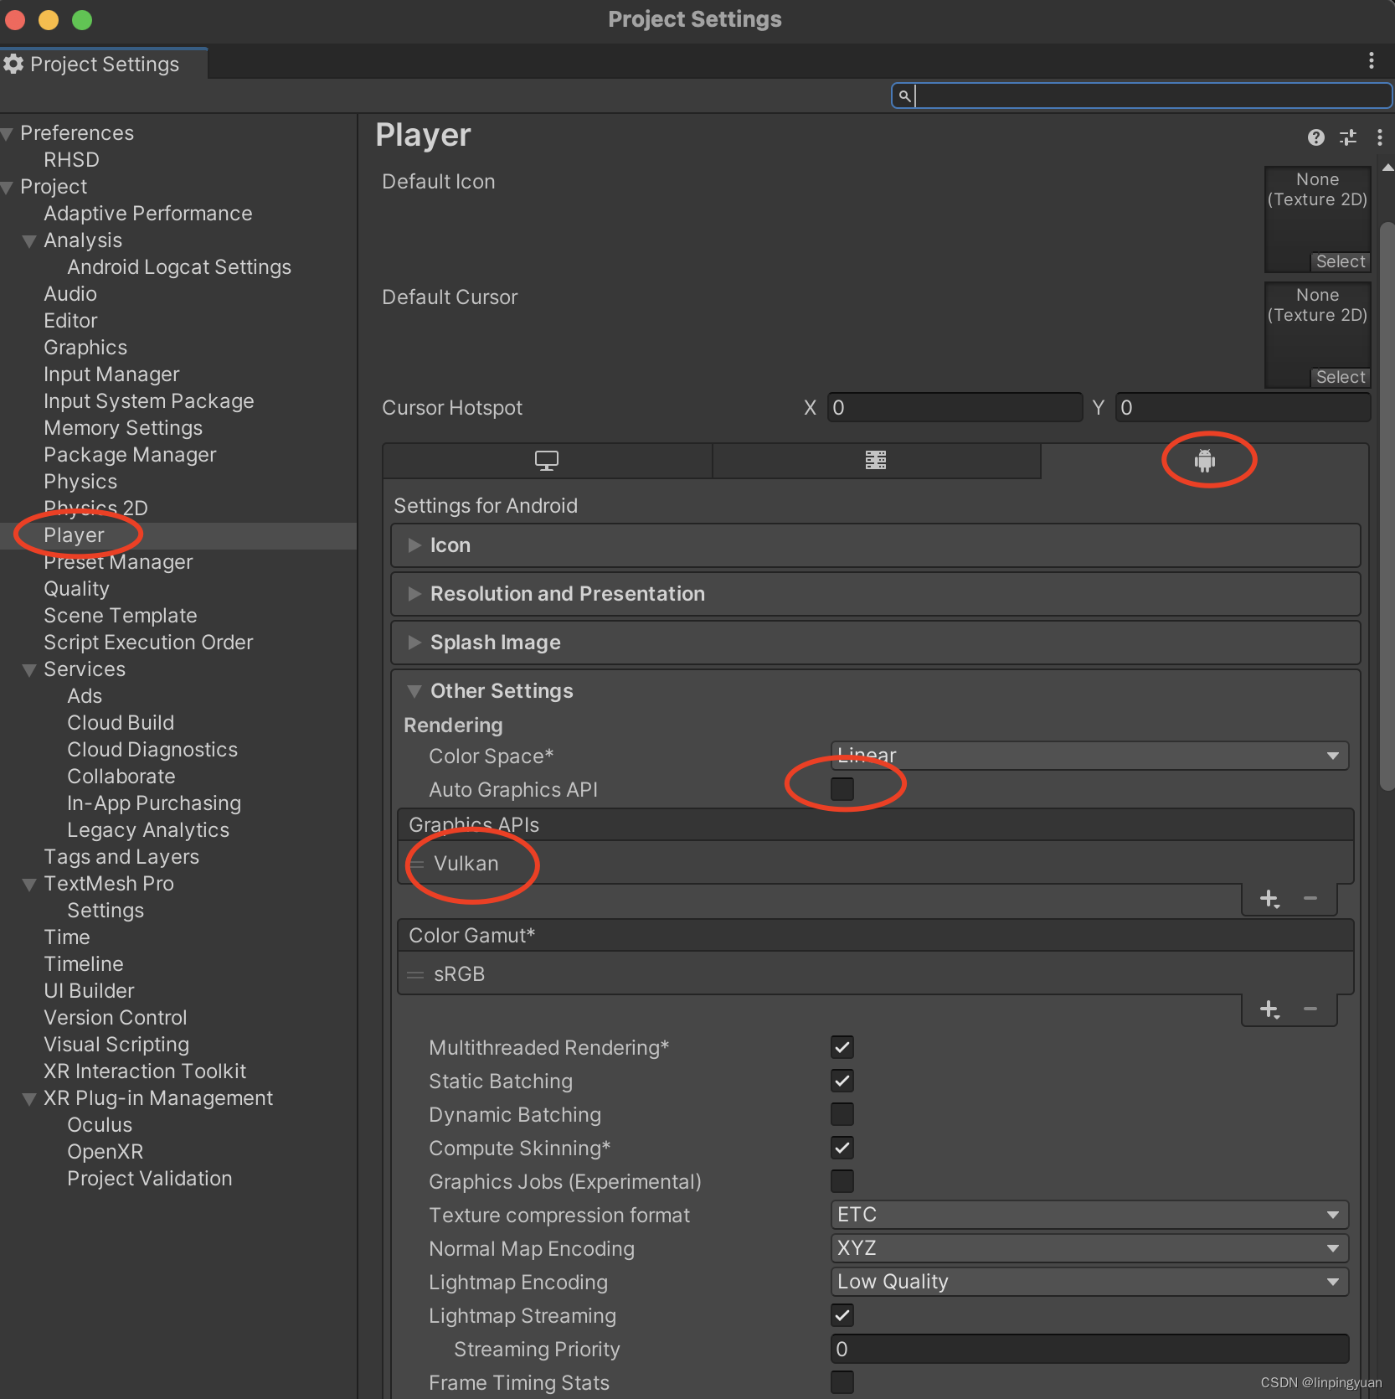Select the Vulkan graphics API row
Image resolution: width=1395 pixels, height=1399 pixels.
click(x=875, y=863)
